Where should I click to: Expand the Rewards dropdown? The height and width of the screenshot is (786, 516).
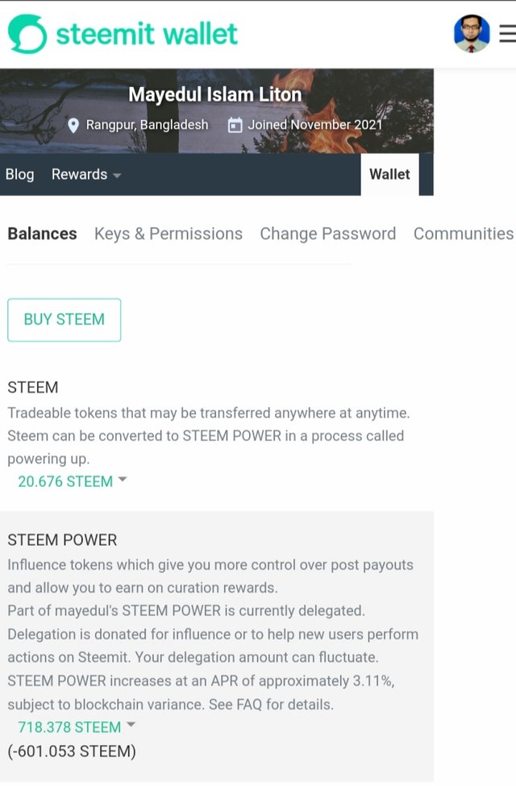click(x=86, y=174)
